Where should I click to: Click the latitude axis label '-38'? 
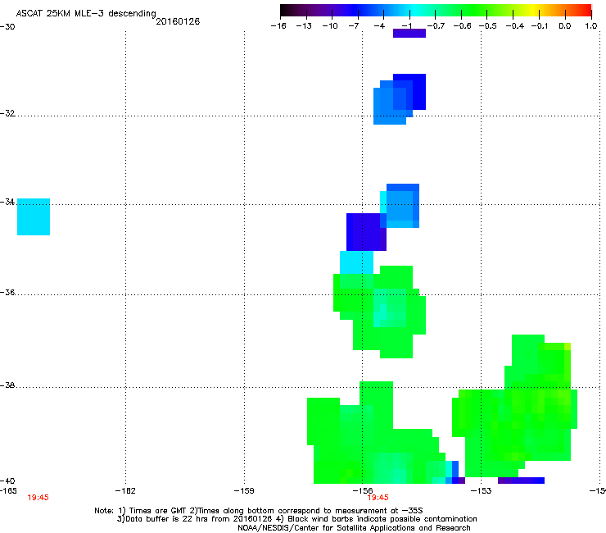point(7,385)
